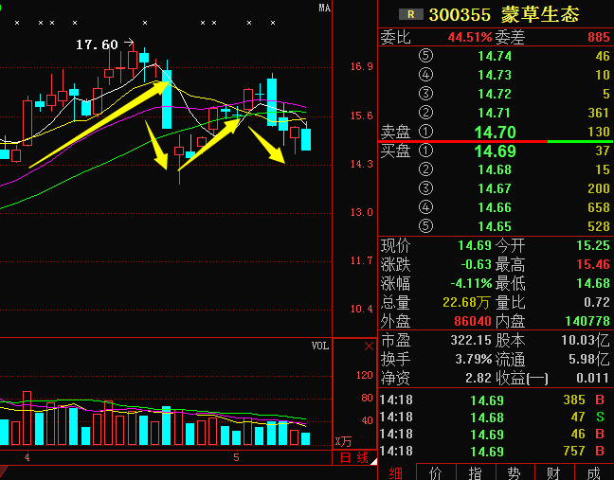Open the 指 indicator tab
This screenshot has width=614, height=480.
click(475, 471)
